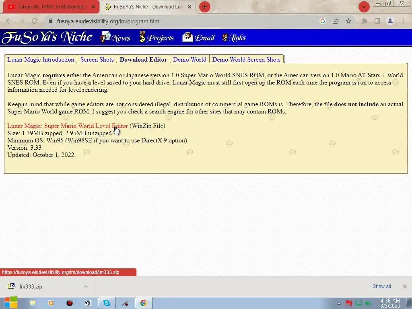Open the volume tray icon
Screen dimensions: 412x309
tap(368, 303)
